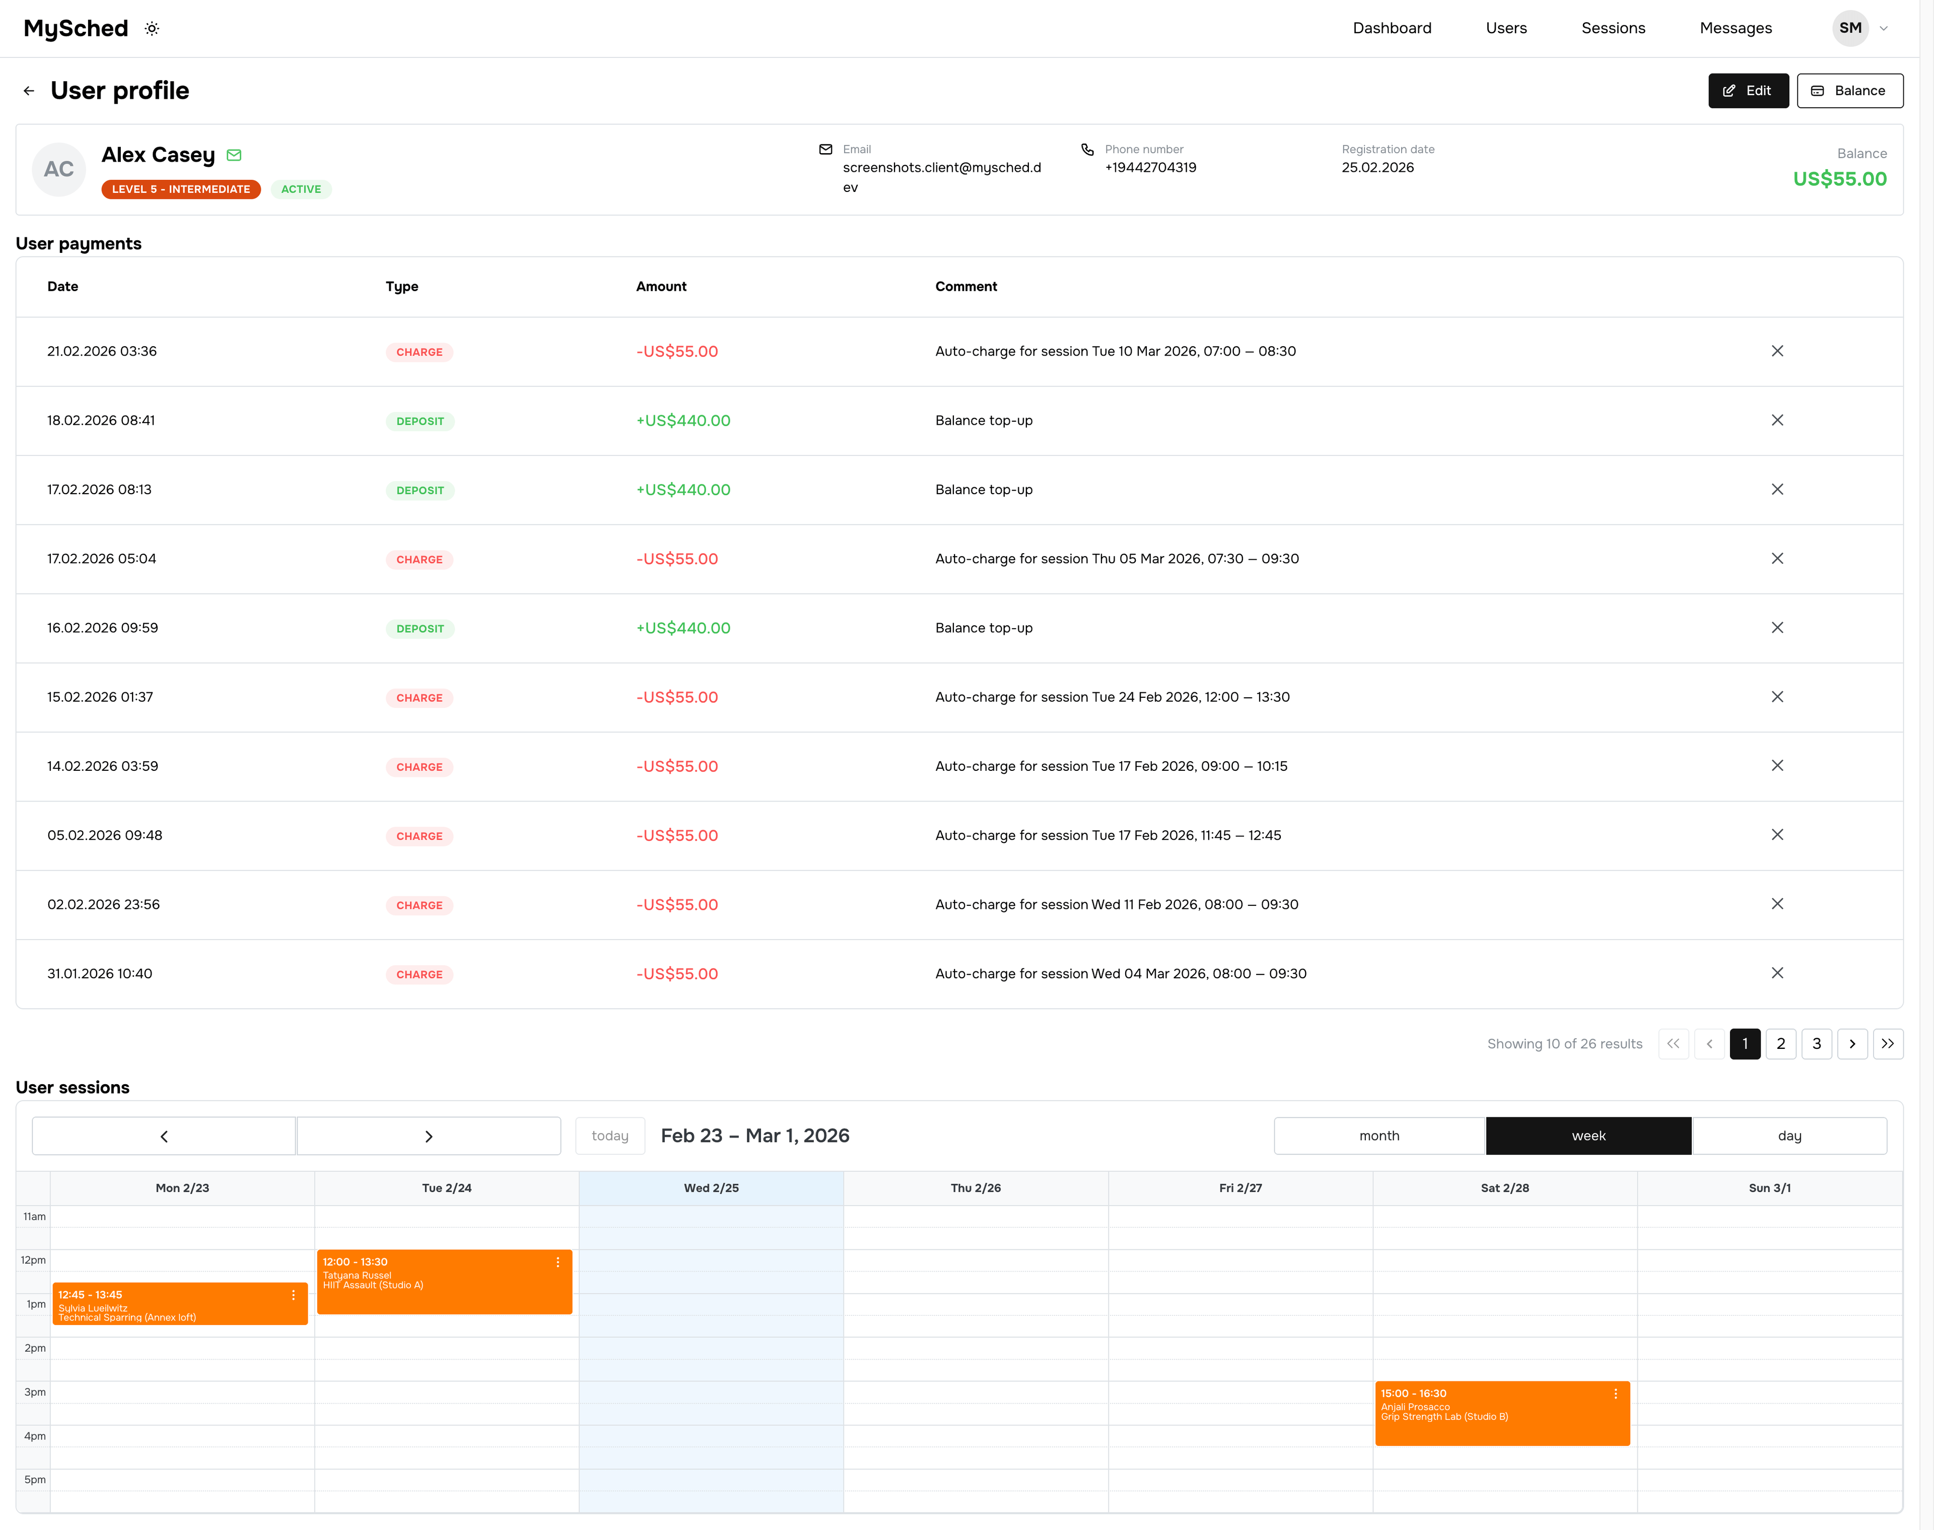The image size is (1934, 1530).
Task: Remove the 16.02.2026 deposit using its X icon
Action: click(1777, 627)
